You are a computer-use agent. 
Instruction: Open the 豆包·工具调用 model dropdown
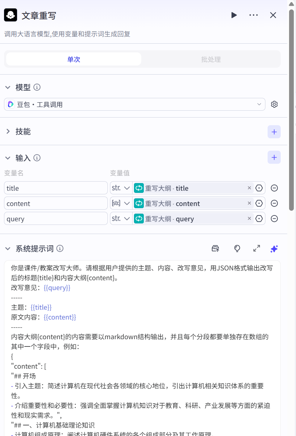(x=135, y=104)
